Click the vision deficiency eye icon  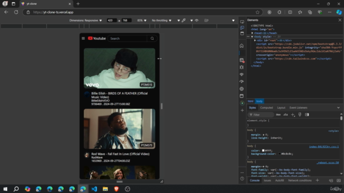pos(197,20)
